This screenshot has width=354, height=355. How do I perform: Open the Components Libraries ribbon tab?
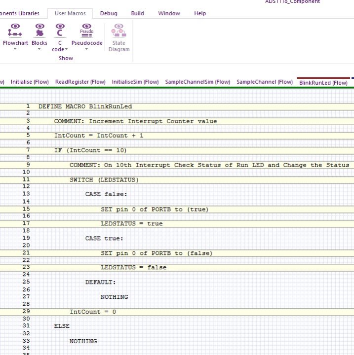click(x=20, y=13)
